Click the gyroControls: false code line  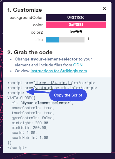[x=33, y=118]
